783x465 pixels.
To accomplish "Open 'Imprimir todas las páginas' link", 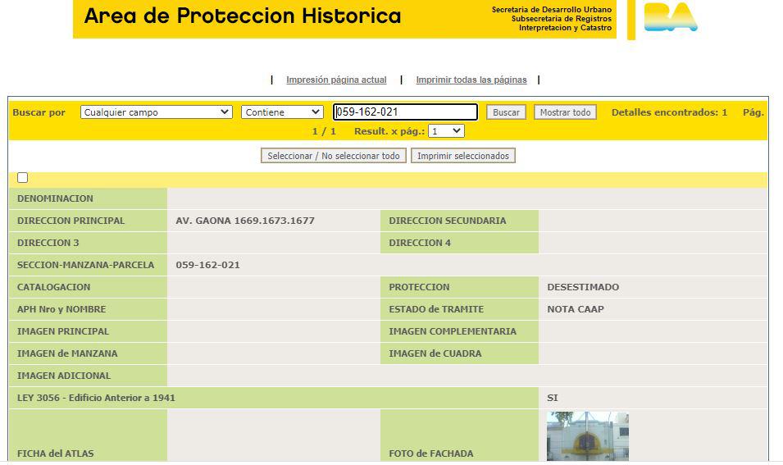I will 471,80.
